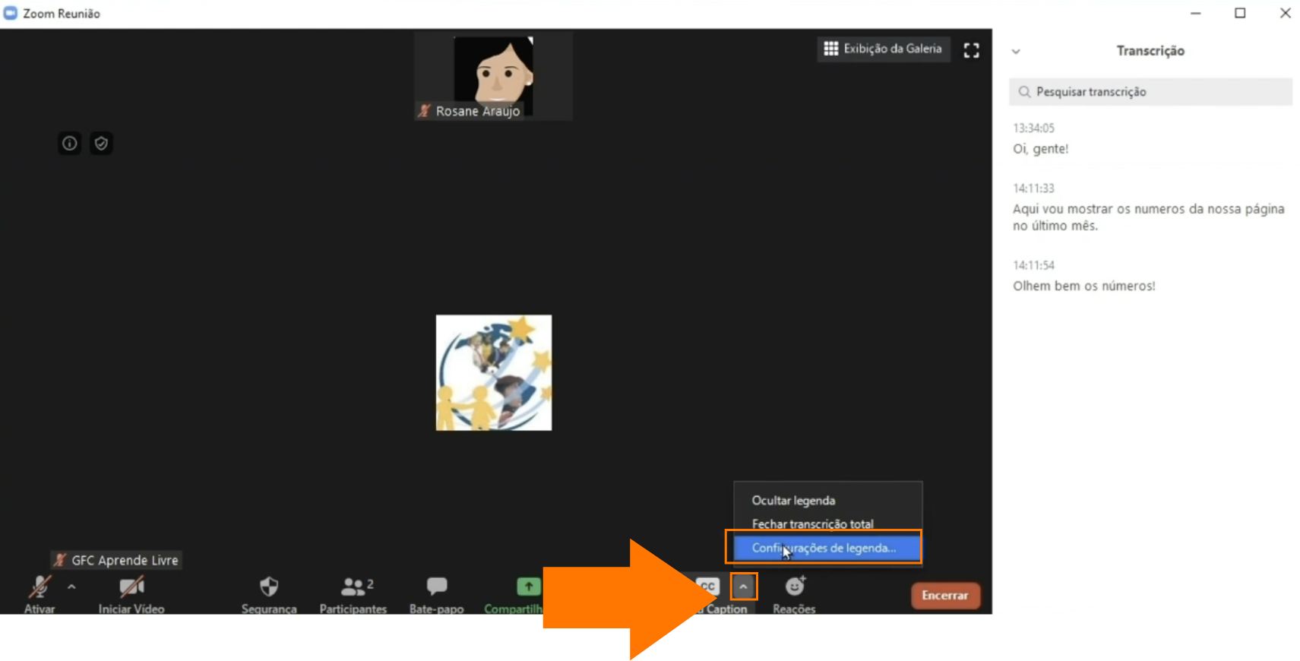
Task: Unmute microphone with the Ativar button
Action: tap(40, 594)
